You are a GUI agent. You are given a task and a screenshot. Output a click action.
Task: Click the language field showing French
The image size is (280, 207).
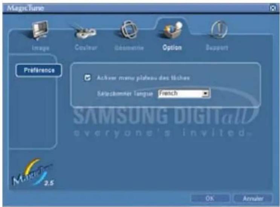click(x=184, y=94)
